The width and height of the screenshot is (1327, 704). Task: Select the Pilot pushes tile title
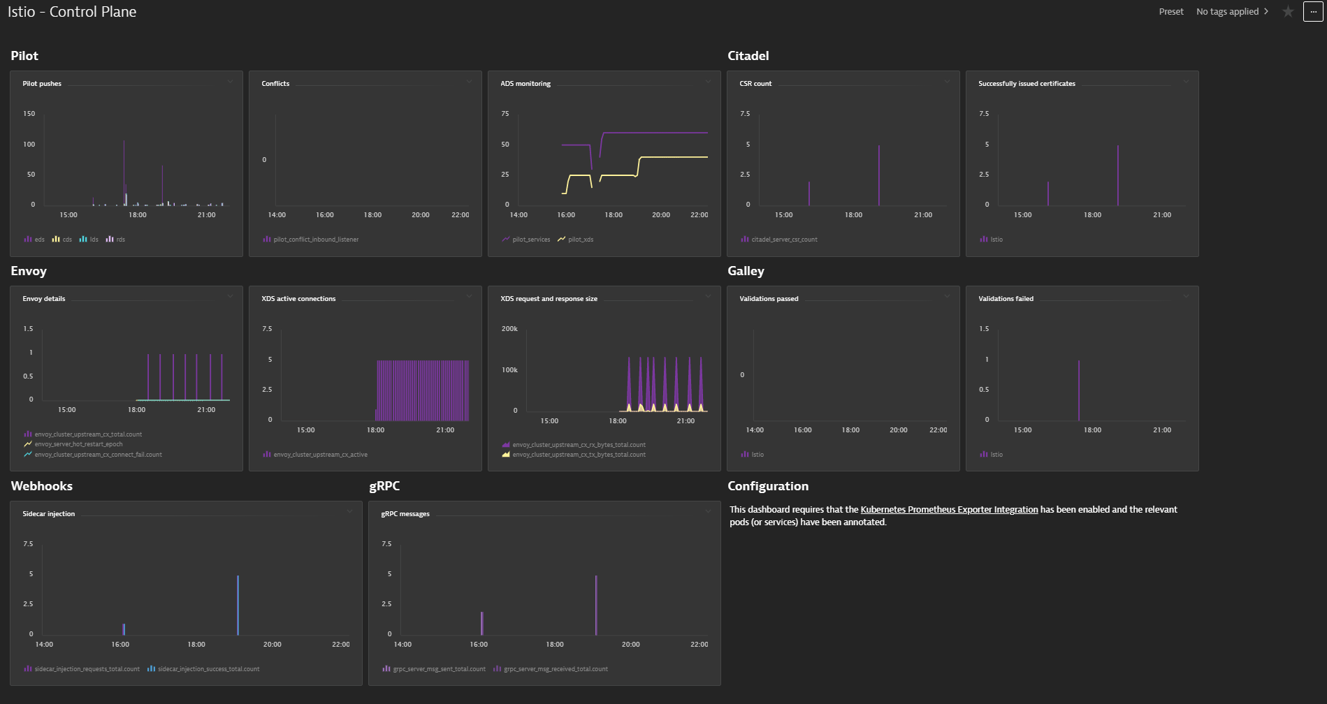42,84
